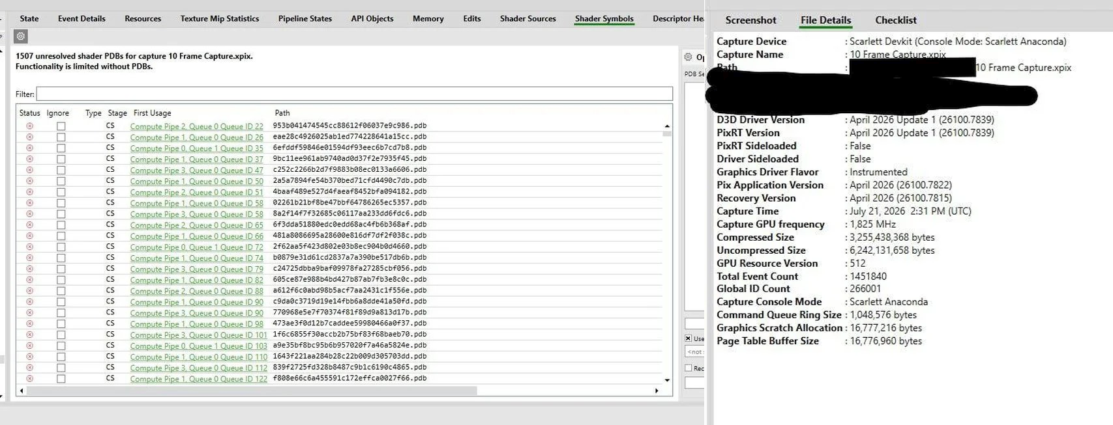This screenshot has width=1113, height=425.
Task: Click the error status icon for b0879e31d61cd2837a7a390be517db6b.pdb
Action: pos(29,258)
